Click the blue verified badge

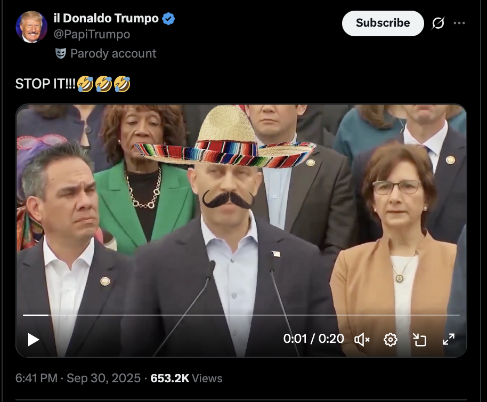(169, 19)
